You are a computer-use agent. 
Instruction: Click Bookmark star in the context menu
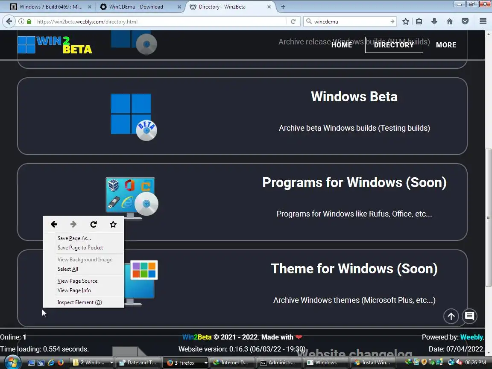pos(113,224)
